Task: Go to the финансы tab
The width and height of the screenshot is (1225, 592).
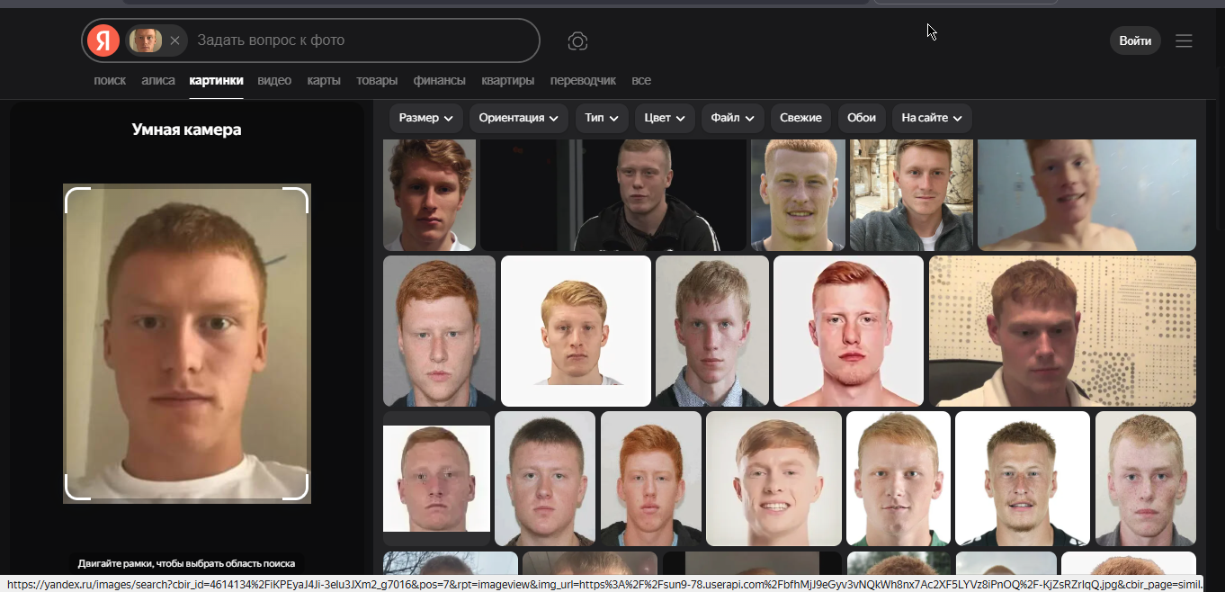Action: click(440, 80)
